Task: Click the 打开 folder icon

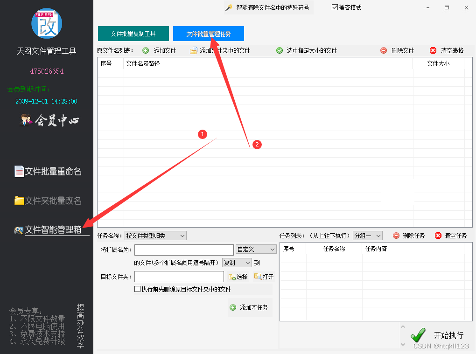Action: [x=258, y=277]
